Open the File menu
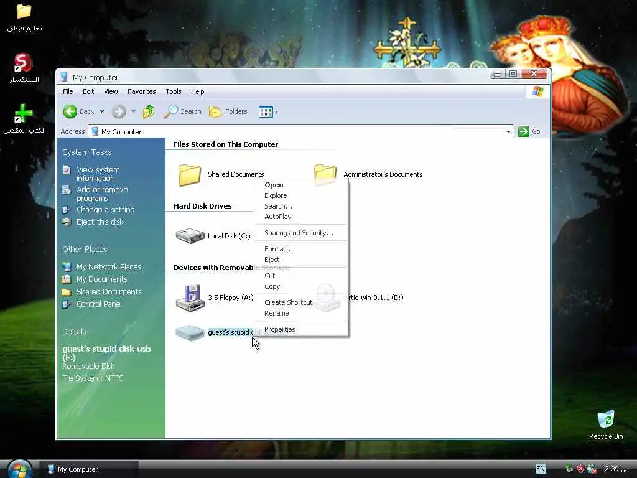 [68, 91]
